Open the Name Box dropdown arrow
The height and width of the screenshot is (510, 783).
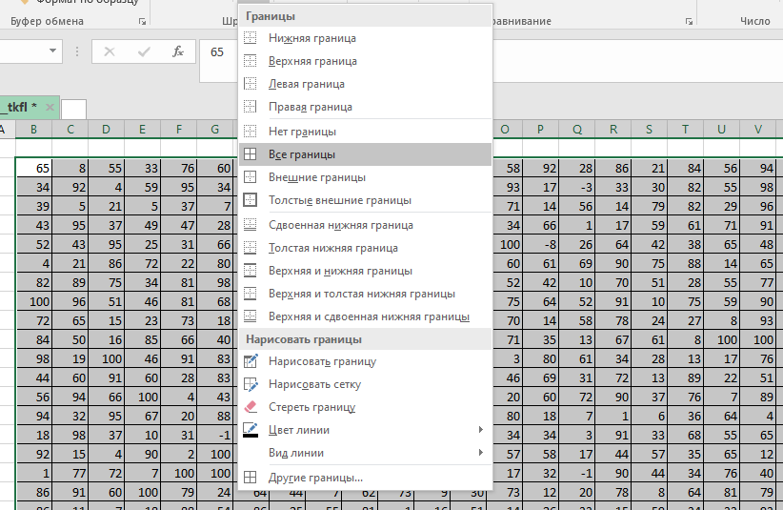pos(50,51)
